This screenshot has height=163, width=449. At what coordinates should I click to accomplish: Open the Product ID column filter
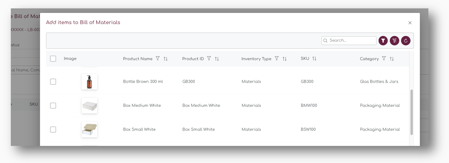tap(209, 59)
